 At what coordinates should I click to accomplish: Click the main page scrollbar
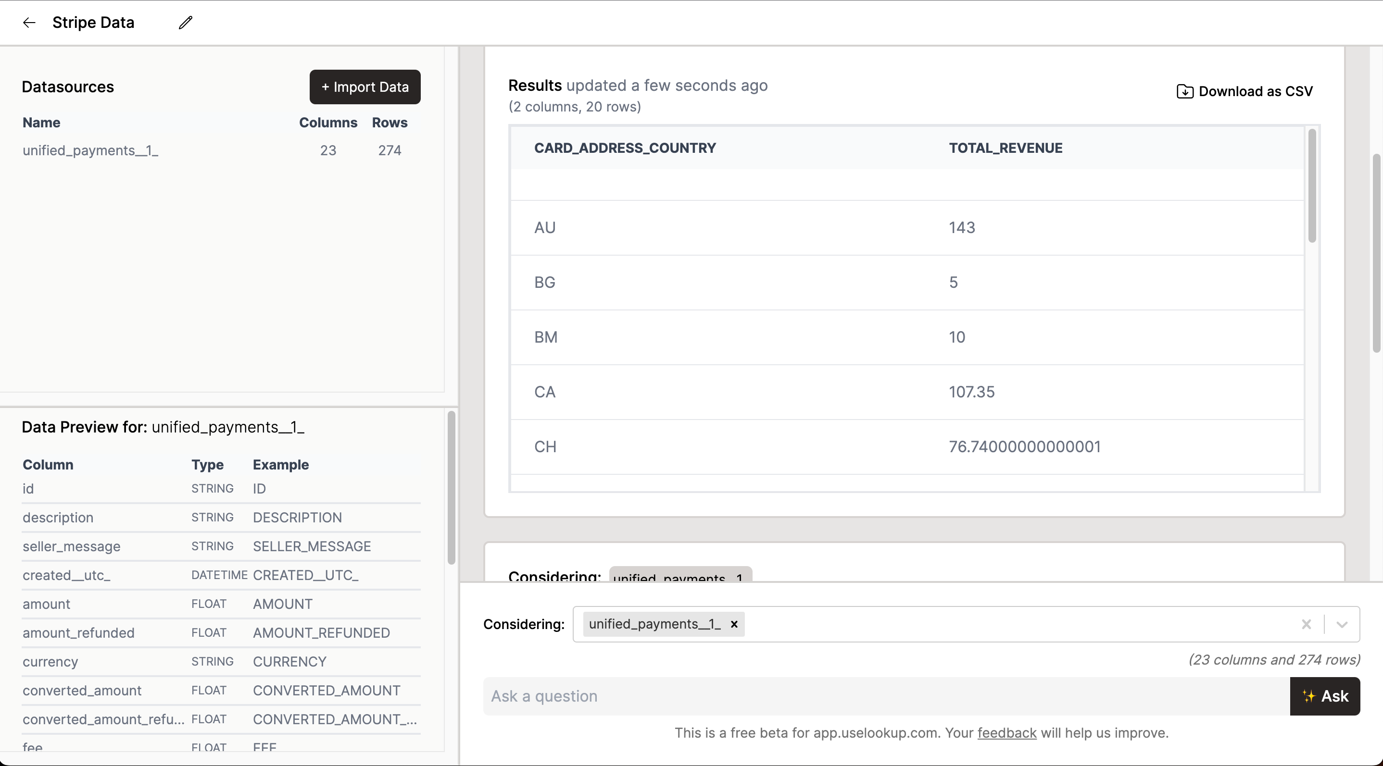[x=1377, y=252]
